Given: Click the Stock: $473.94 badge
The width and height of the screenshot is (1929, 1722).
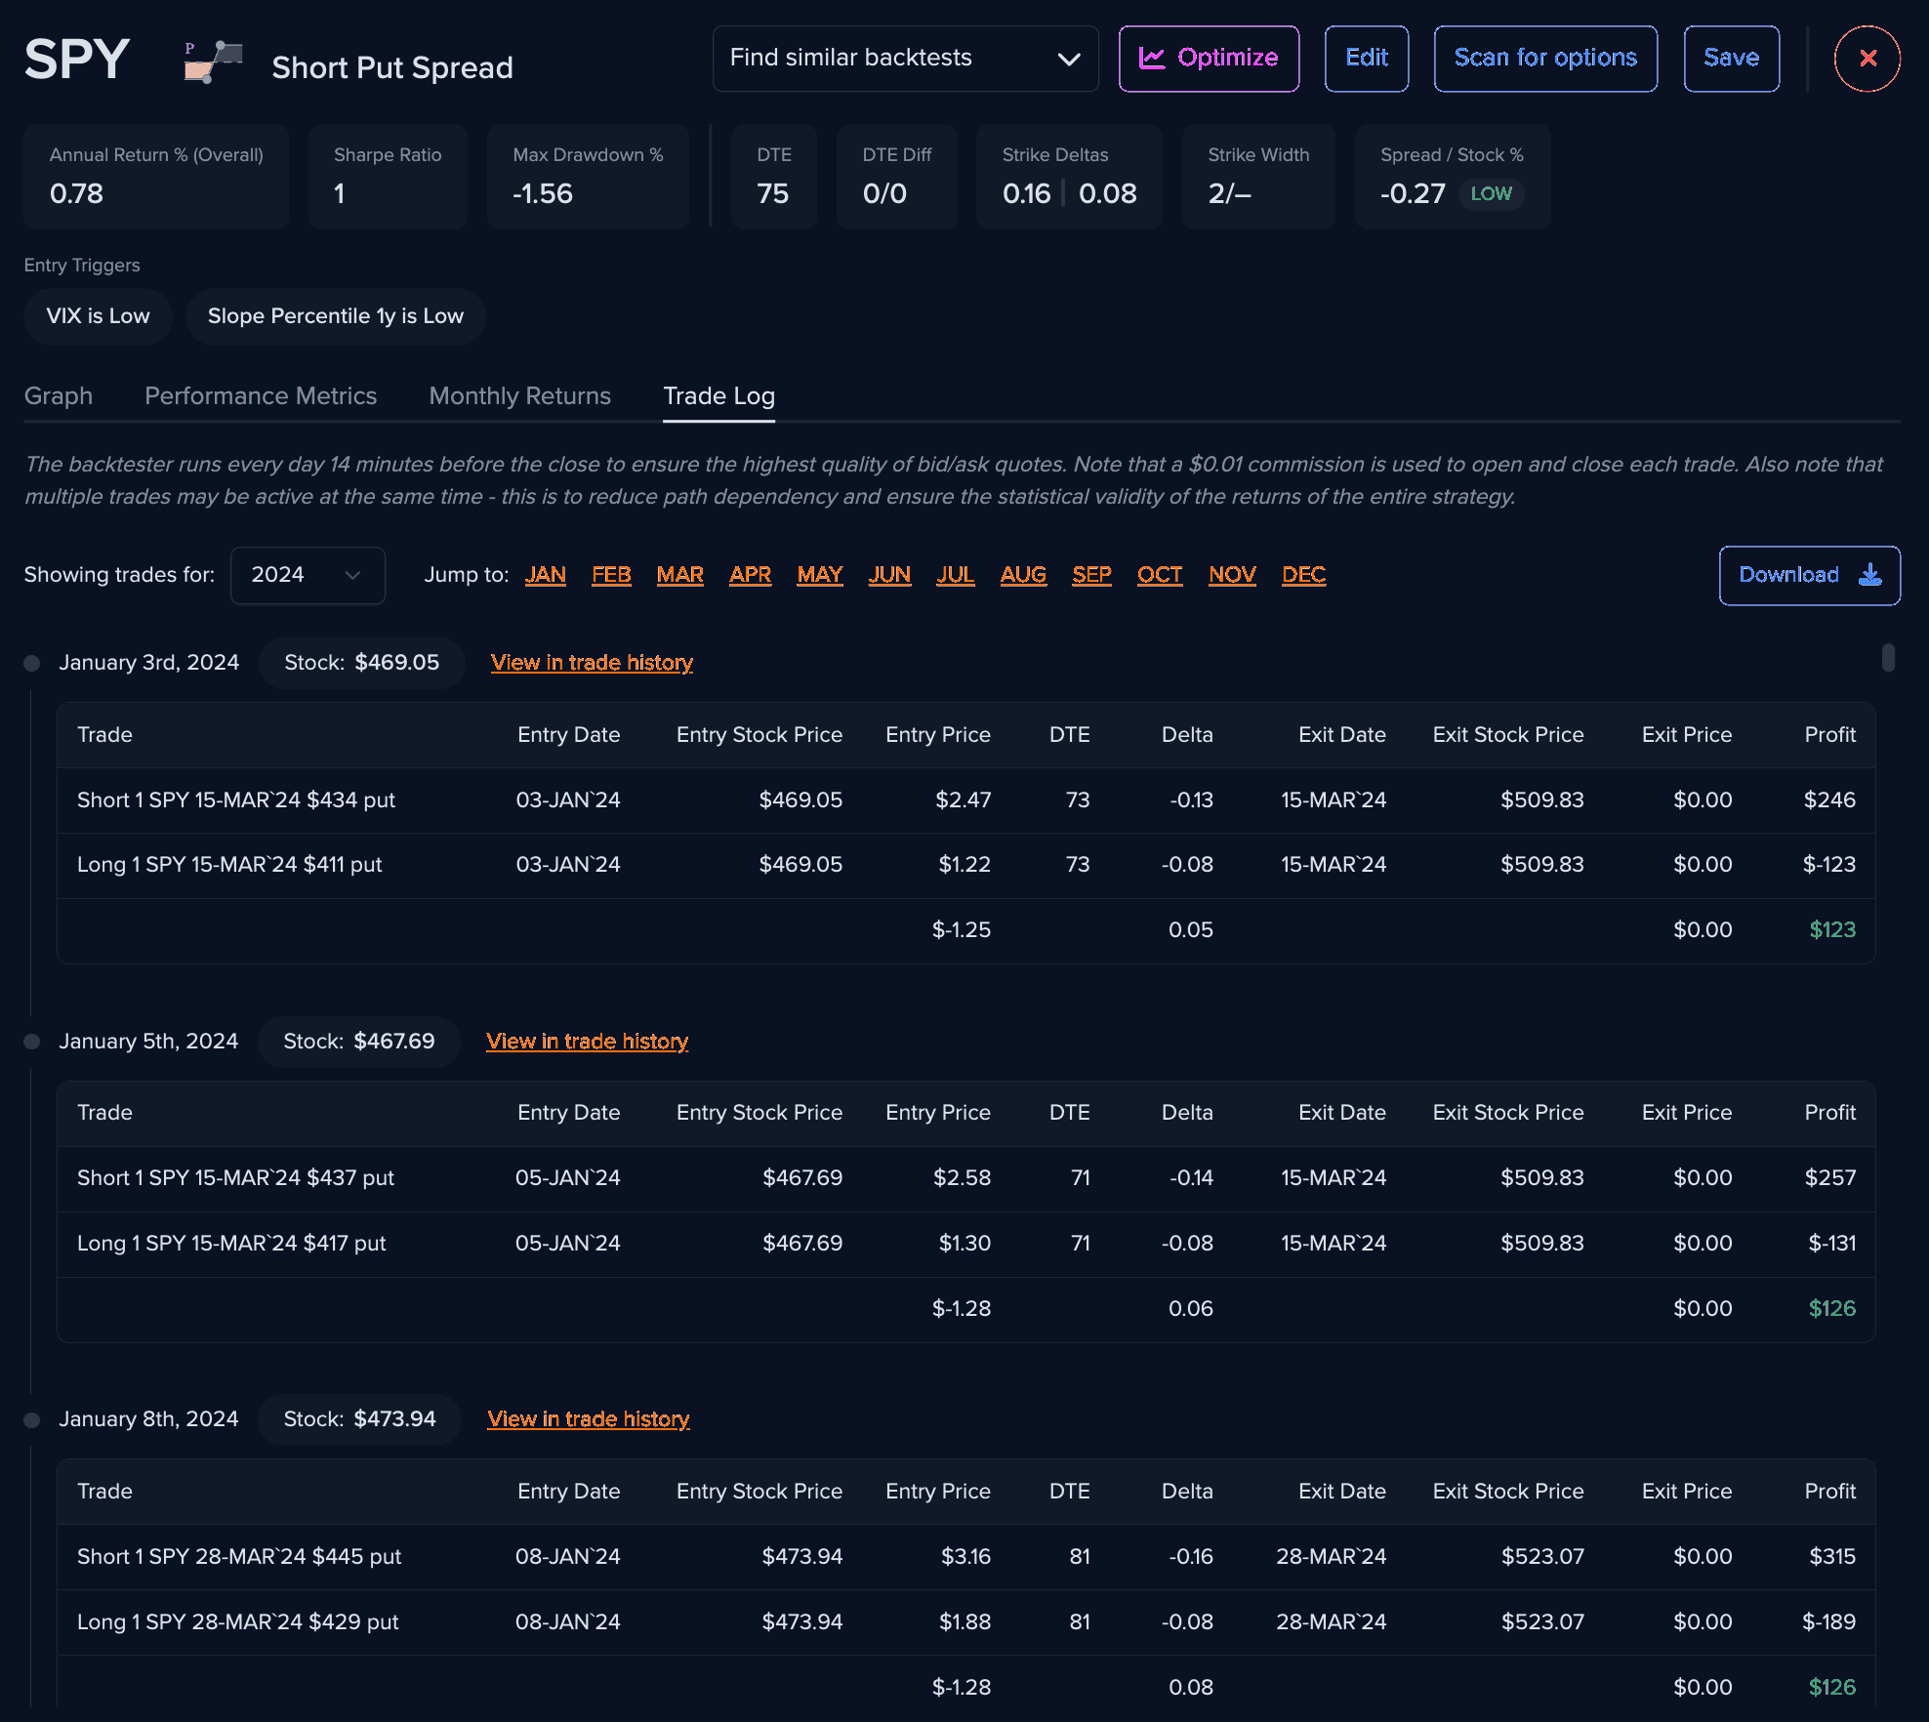Looking at the screenshot, I should (x=359, y=1419).
